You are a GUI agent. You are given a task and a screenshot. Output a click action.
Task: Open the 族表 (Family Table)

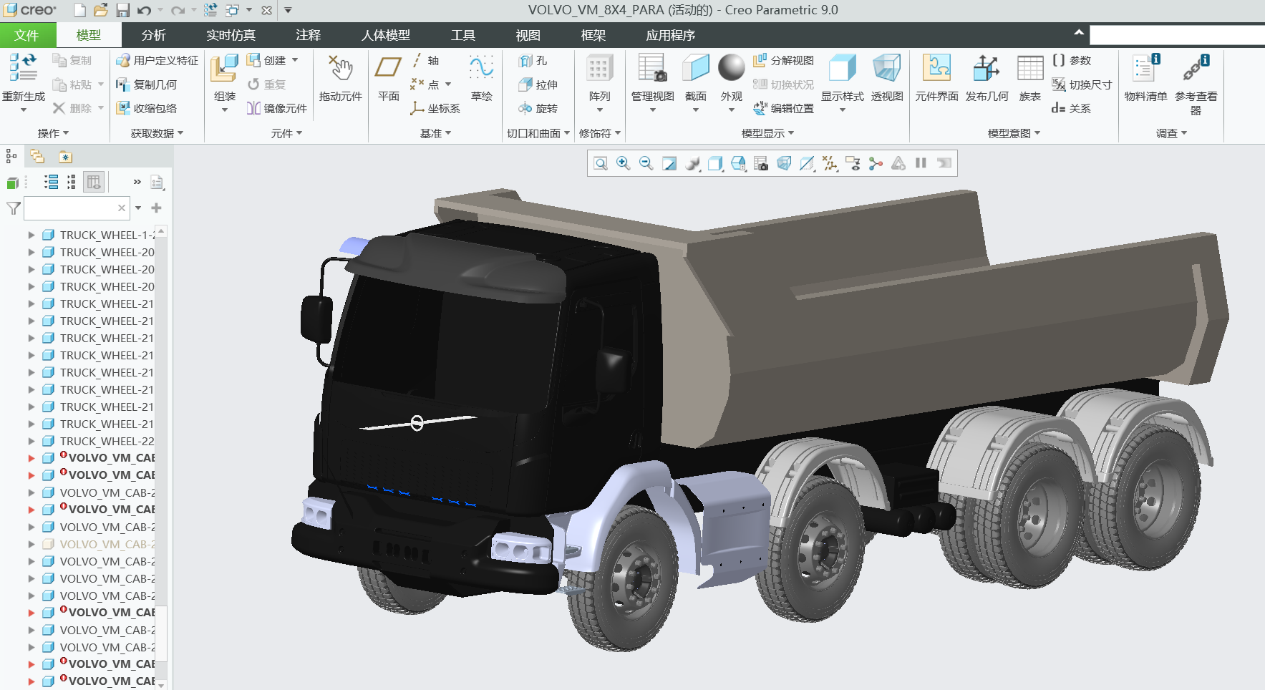click(1030, 77)
